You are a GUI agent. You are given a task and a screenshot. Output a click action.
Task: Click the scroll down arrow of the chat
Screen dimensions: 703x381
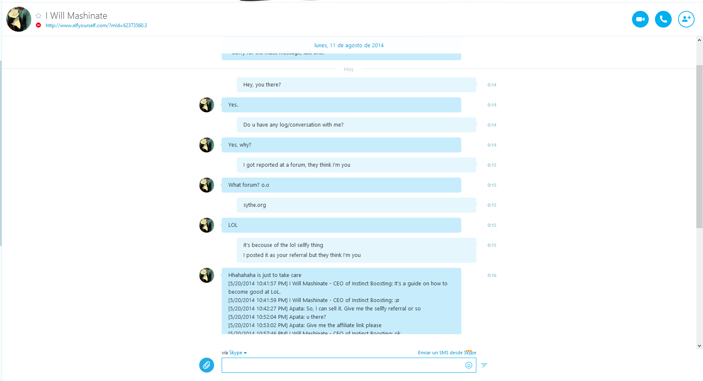click(x=699, y=346)
